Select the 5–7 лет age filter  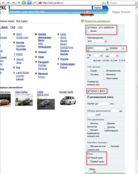(x=114, y=61)
